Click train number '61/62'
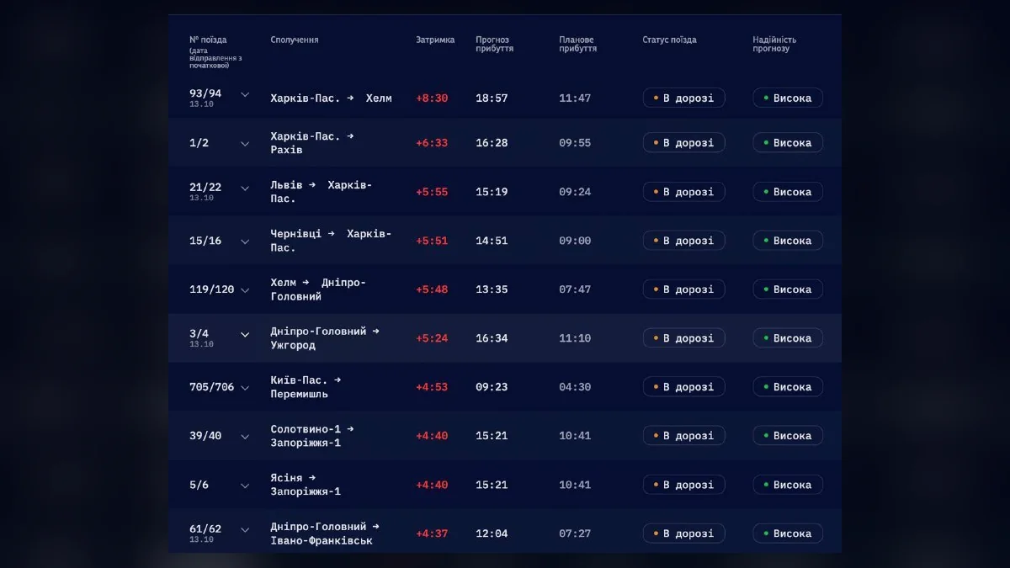1010x568 pixels. 205,528
